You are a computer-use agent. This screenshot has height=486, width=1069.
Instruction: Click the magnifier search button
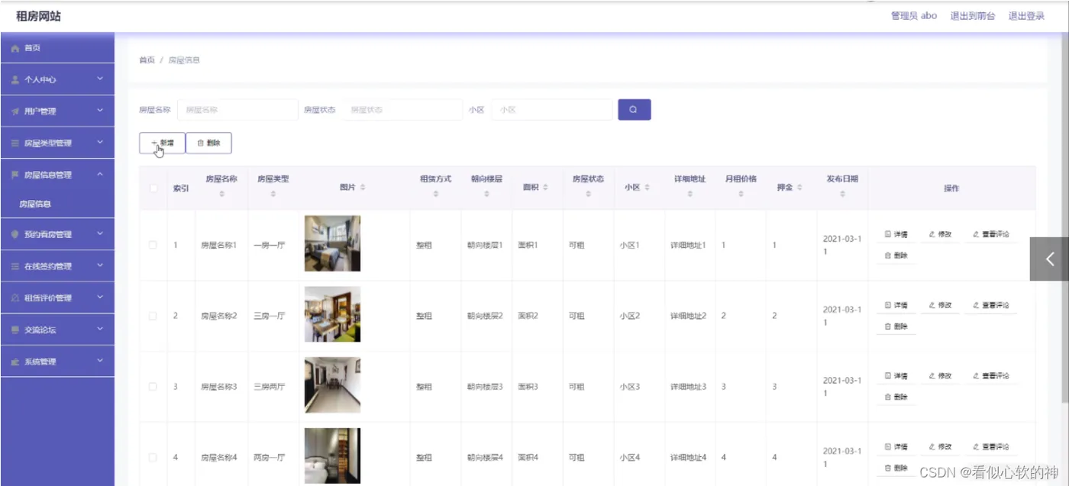pos(634,110)
